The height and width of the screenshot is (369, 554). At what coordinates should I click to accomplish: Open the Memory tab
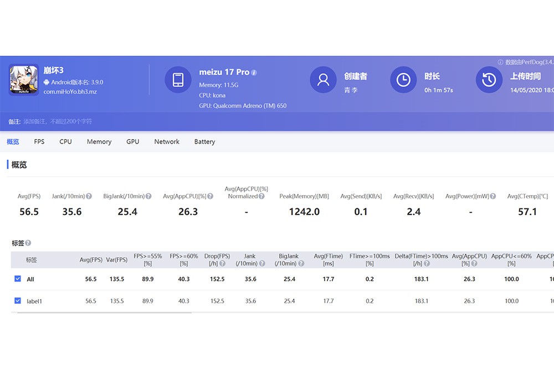coord(99,142)
